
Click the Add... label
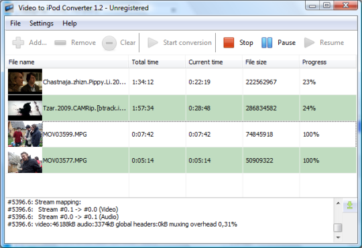coord(38,43)
